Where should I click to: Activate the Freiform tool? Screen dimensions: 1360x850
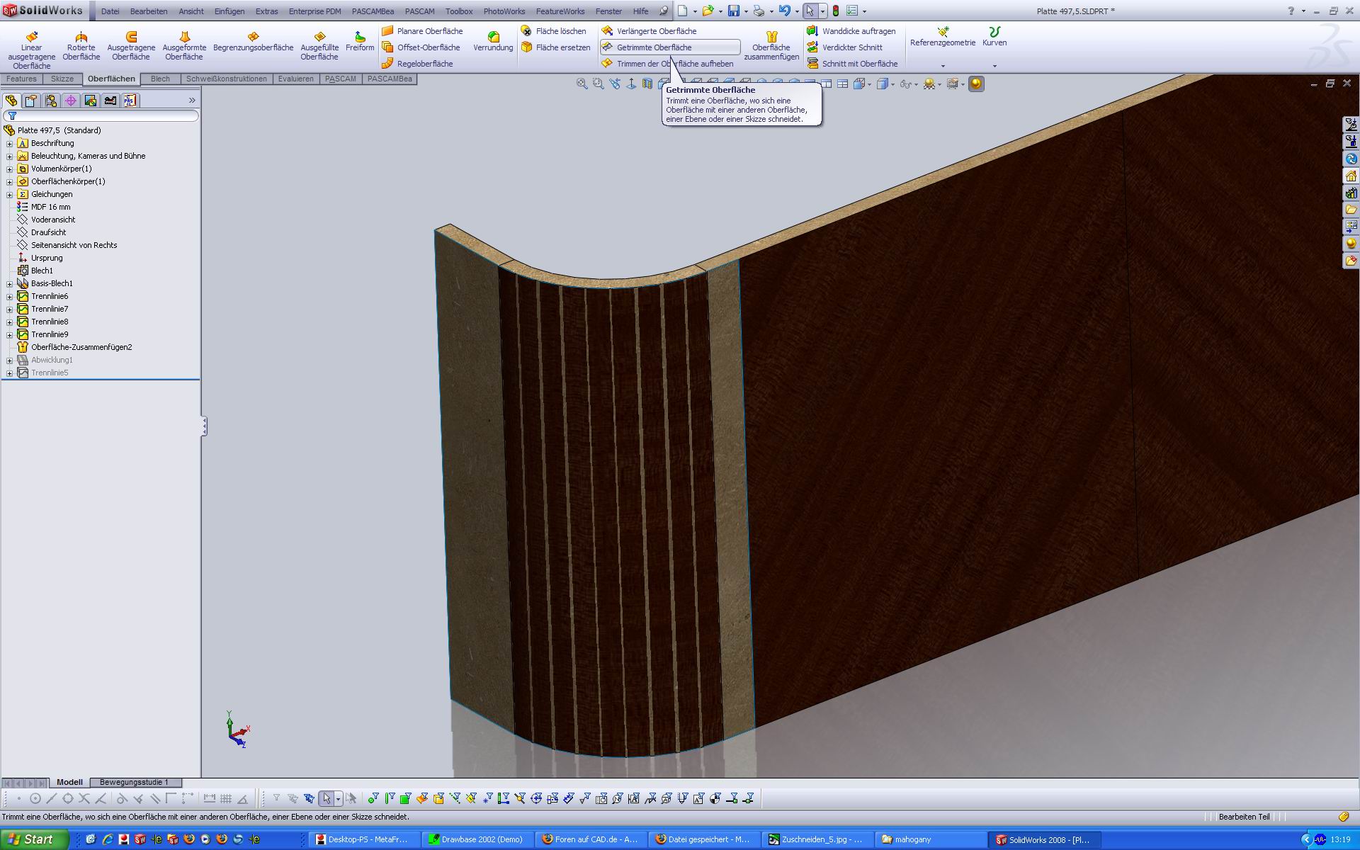click(x=360, y=41)
